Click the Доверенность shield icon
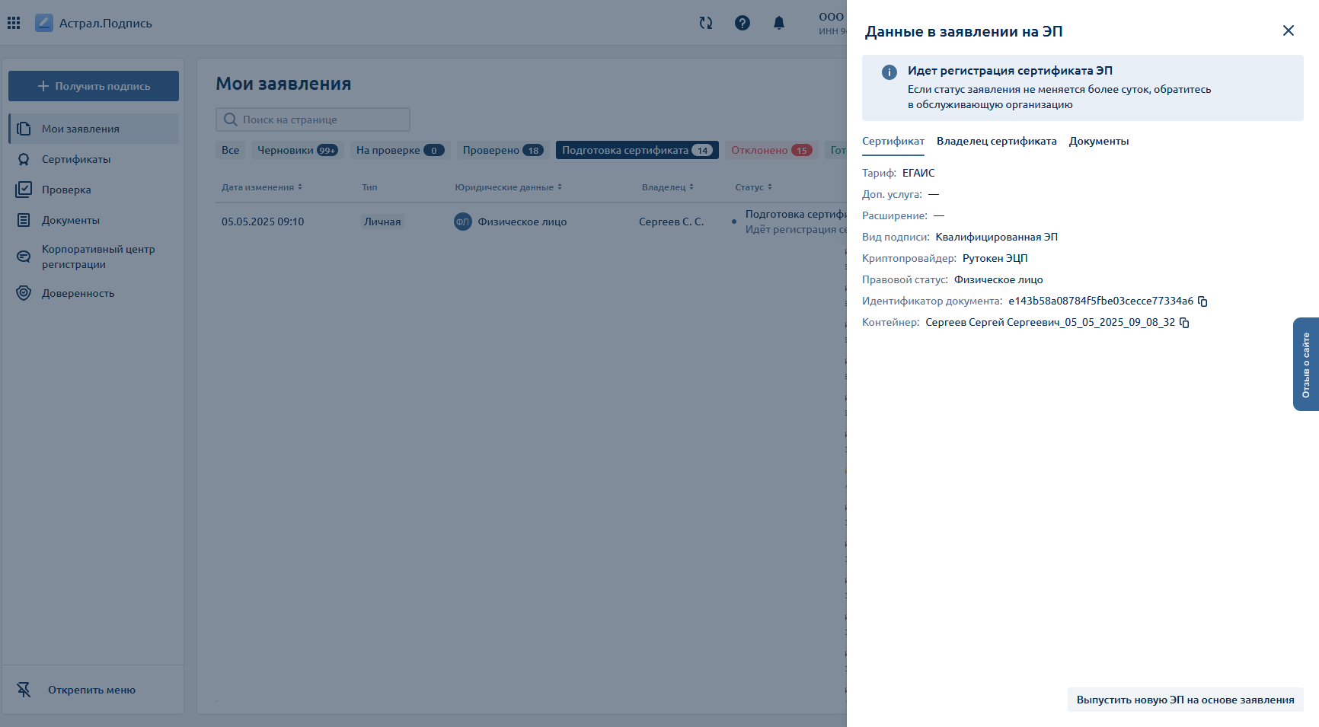 pos(24,293)
